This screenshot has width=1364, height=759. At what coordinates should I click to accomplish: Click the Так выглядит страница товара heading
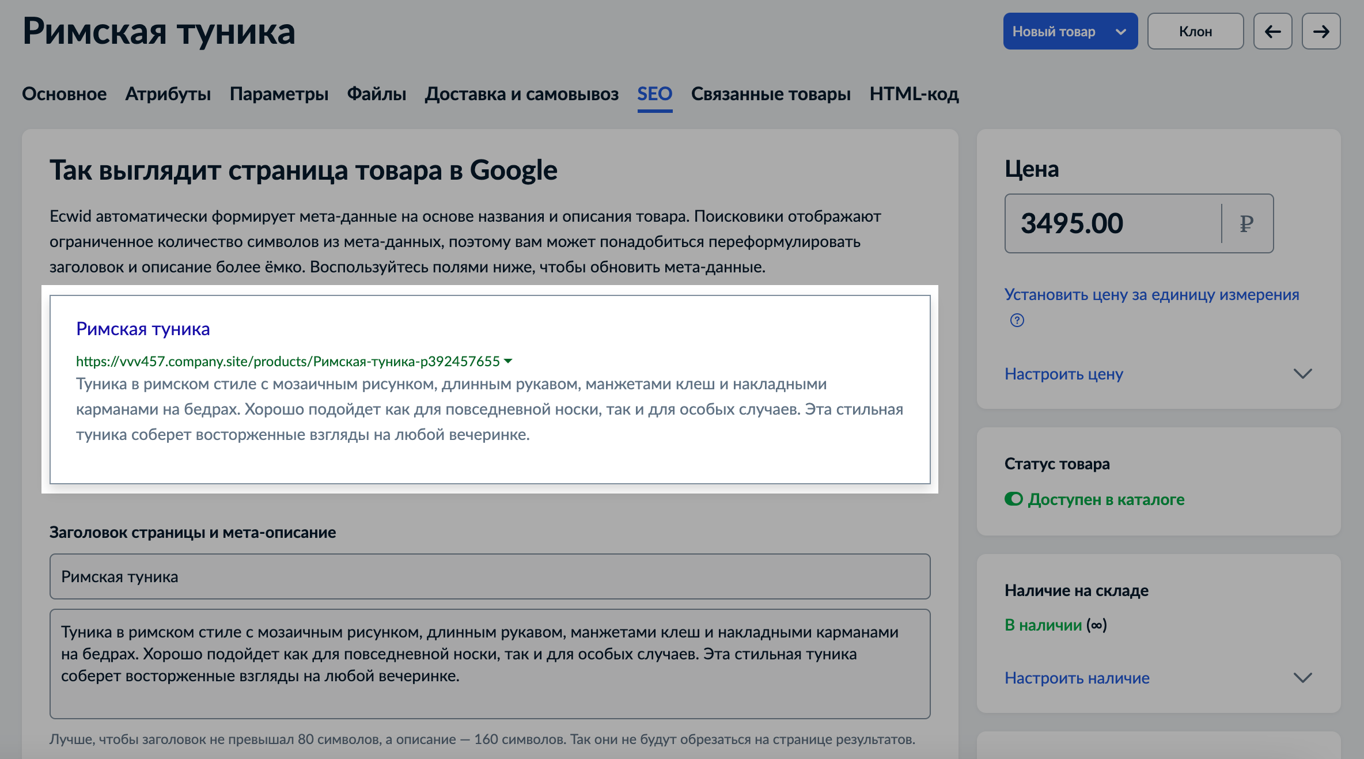(304, 170)
